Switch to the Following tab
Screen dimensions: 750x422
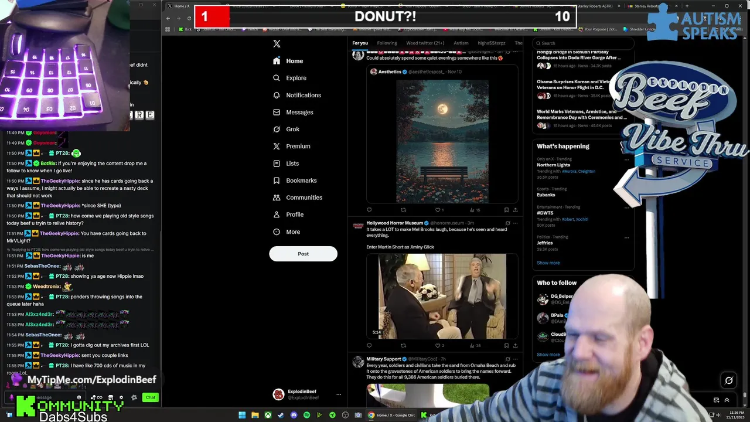387,43
